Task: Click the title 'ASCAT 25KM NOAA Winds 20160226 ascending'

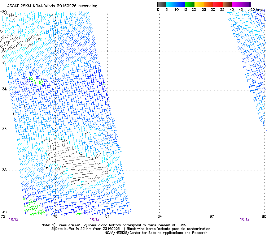Action: pos(52,6)
